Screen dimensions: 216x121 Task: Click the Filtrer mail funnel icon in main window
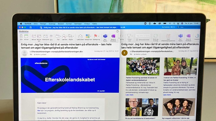[129, 36]
